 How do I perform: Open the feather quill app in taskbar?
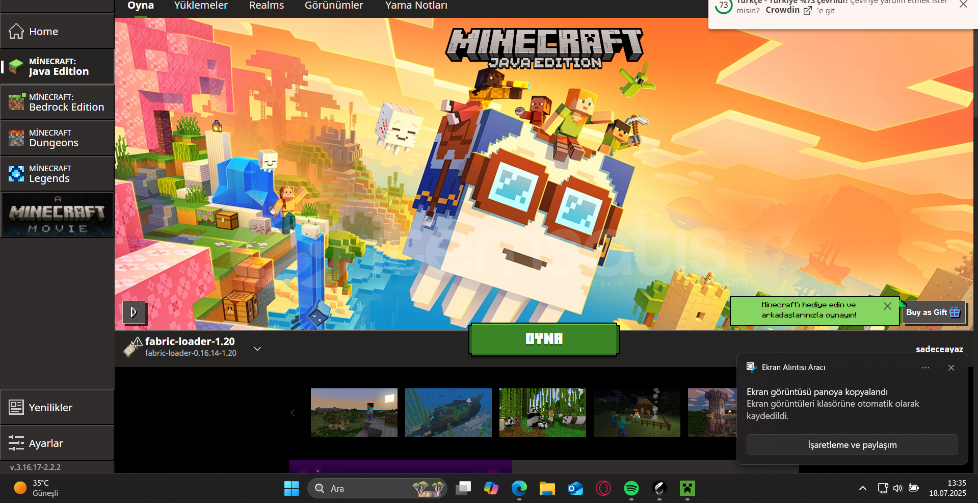point(659,488)
